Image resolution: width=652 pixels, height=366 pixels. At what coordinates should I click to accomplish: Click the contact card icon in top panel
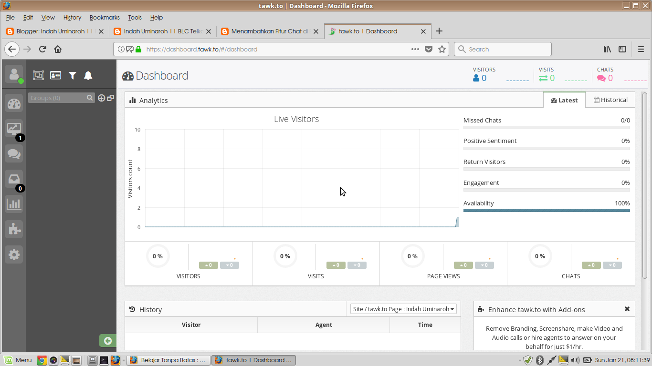pos(55,75)
